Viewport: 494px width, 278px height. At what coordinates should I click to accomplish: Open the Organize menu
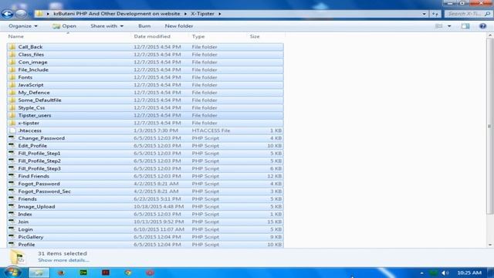tap(22, 26)
